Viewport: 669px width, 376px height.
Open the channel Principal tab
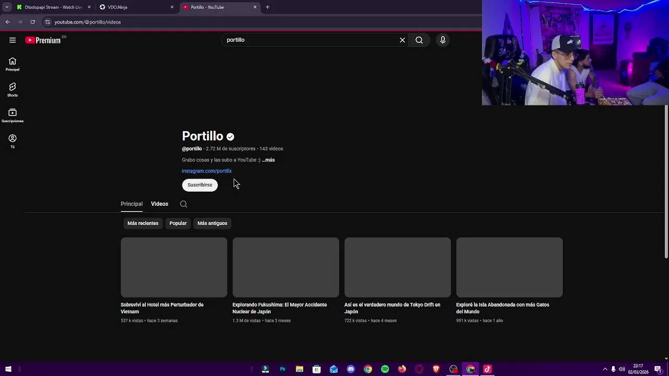[x=132, y=204]
